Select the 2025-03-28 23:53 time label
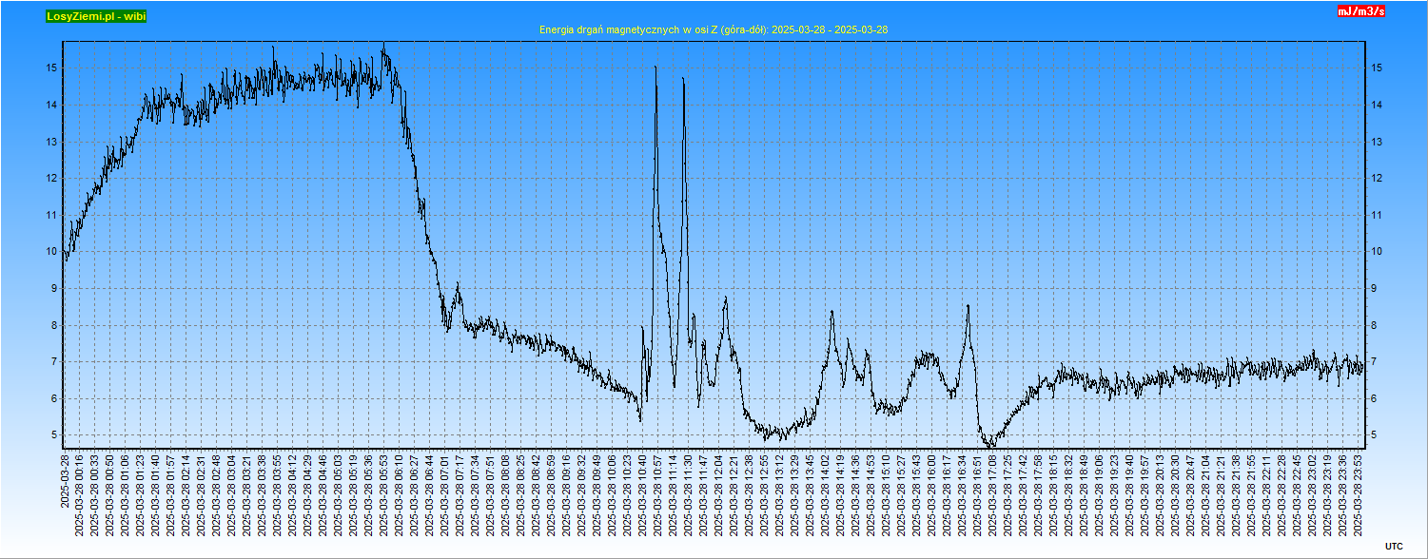The height and width of the screenshot is (559, 1428). [x=1359, y=493]
